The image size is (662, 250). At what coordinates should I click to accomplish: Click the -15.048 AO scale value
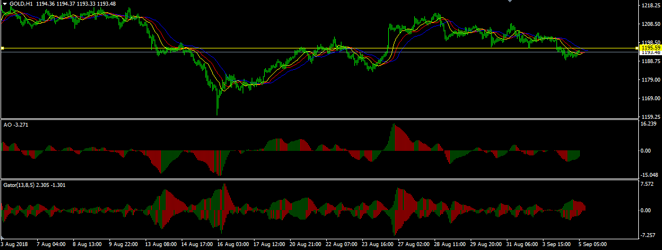pyautogui.click(x=649, y=175)
